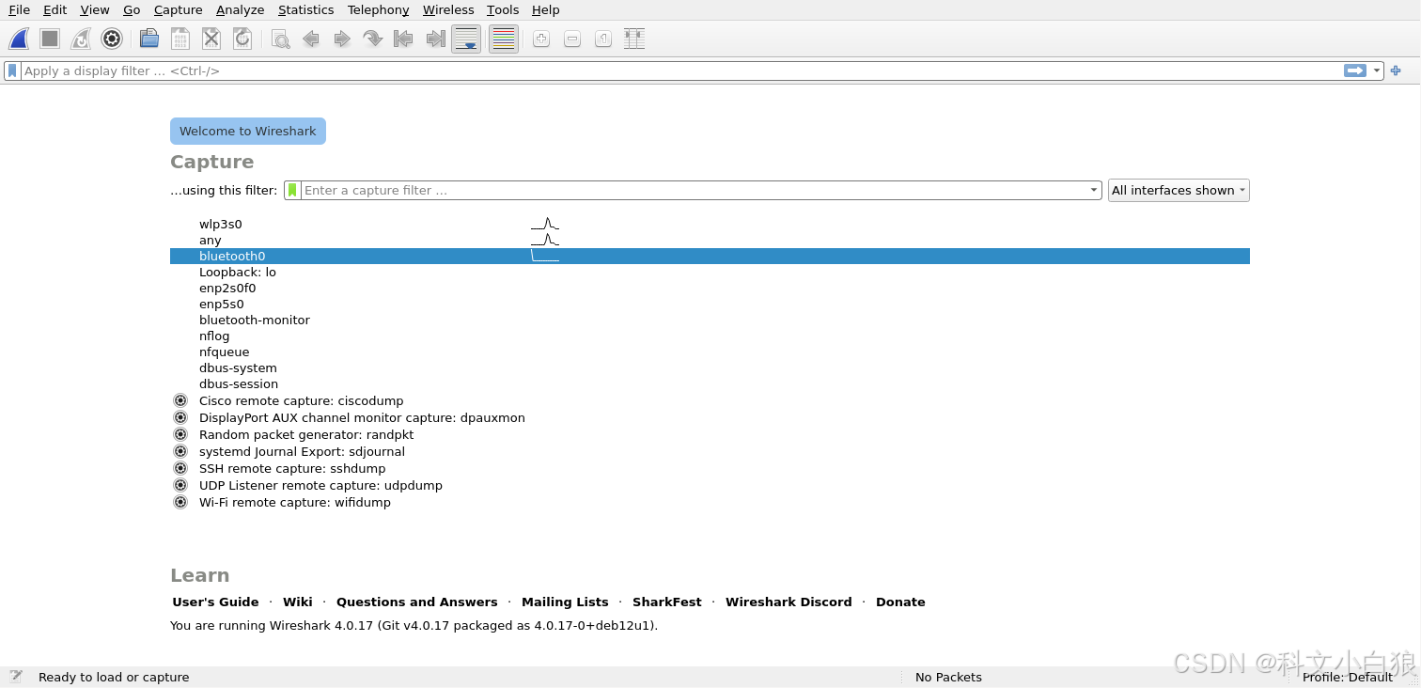Viewport: 1421px width, 688px height.
Task: Open the Edit menu
Action: [55, 9]
